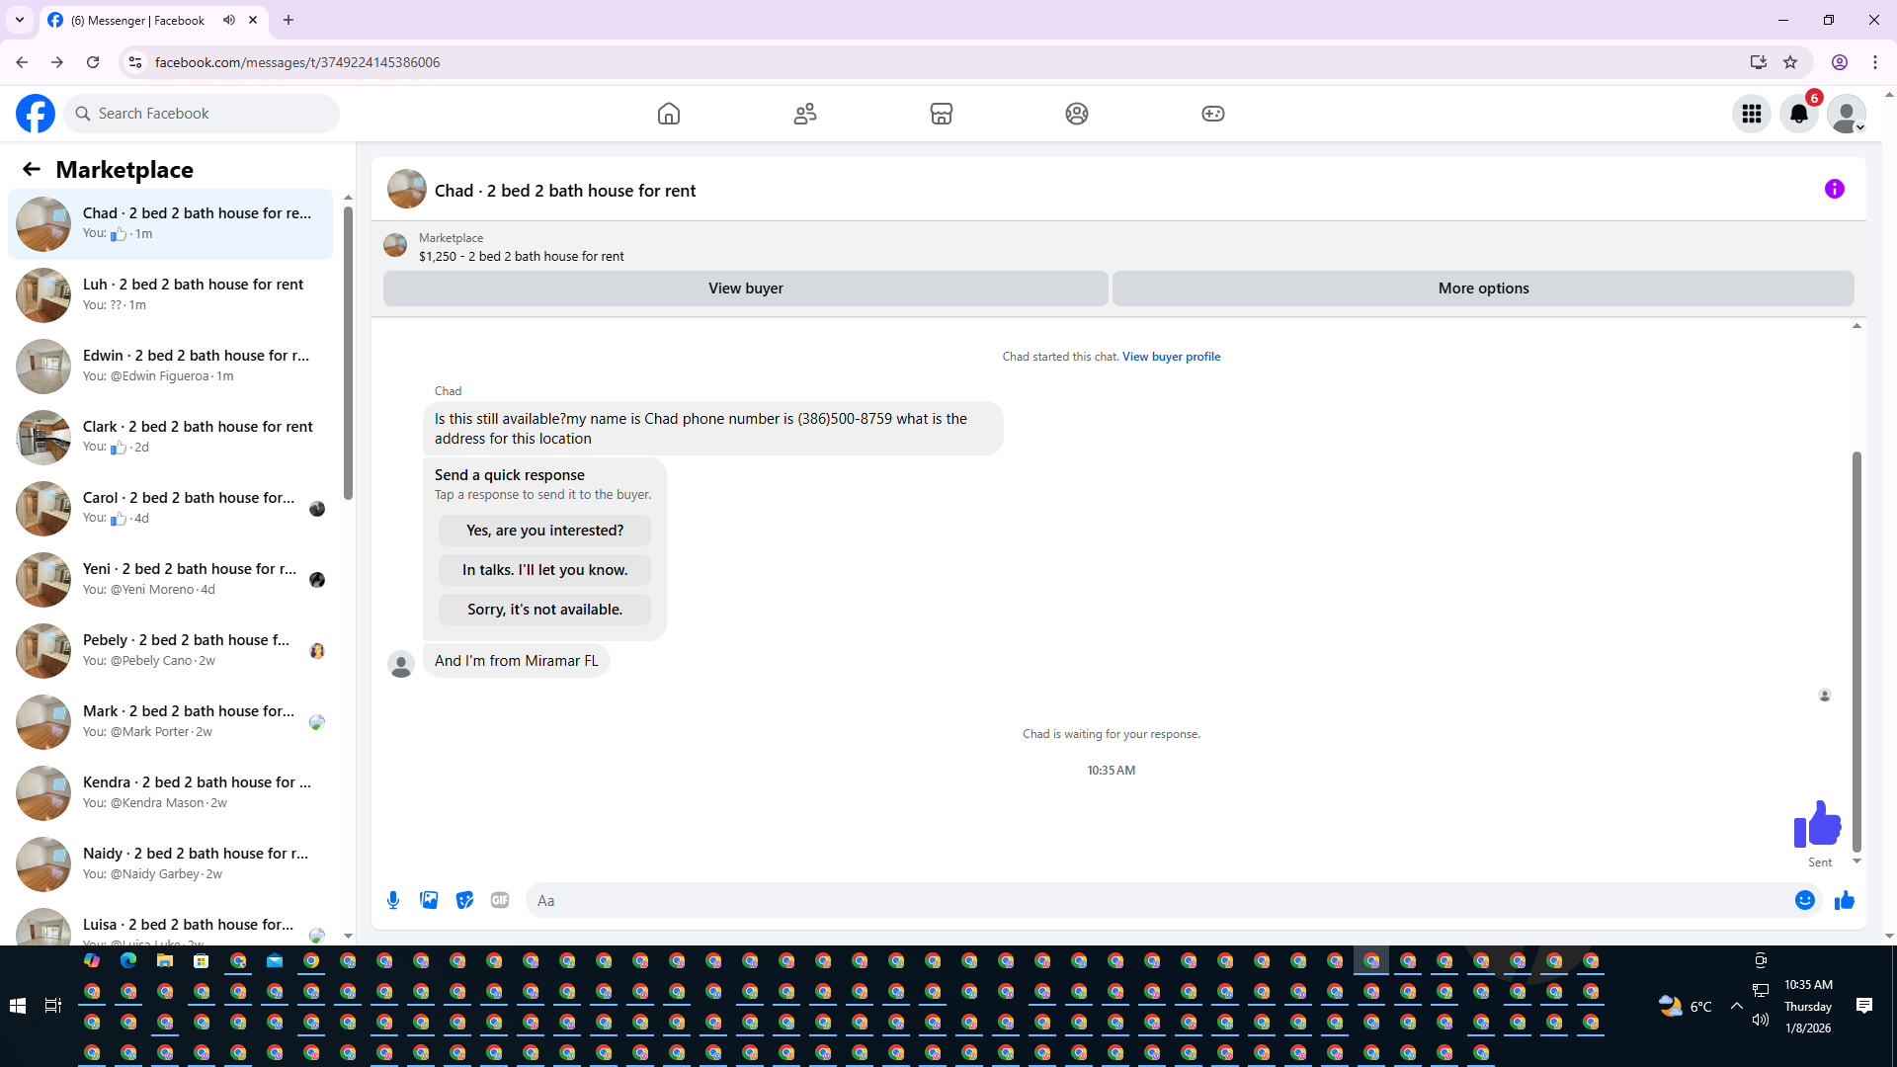
Task: Open the taskbar clock and calendar
Action: click(1808, 1006)
